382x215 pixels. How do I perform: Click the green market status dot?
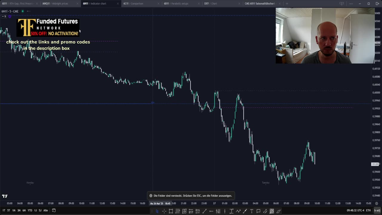22,11
